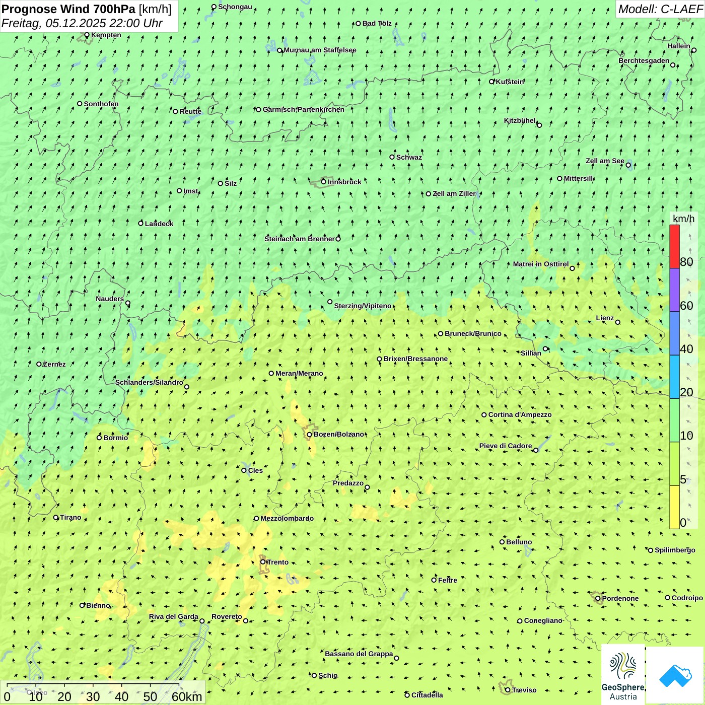Click the Pieve di Cadore label
The height and width of the screenshot is (705, 705).
tap(505, 446)
